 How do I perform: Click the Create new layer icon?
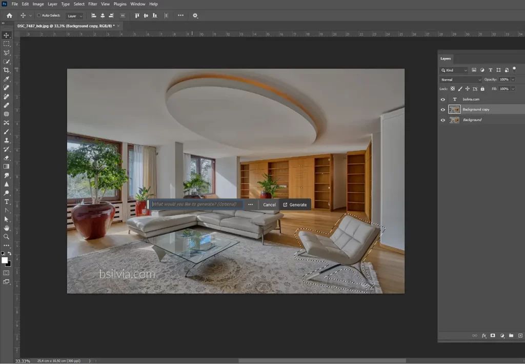(x=520, y=335)
